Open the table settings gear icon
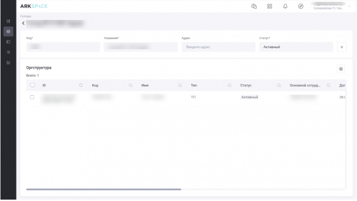Screen dimensions: 357x201 (341, 69)
